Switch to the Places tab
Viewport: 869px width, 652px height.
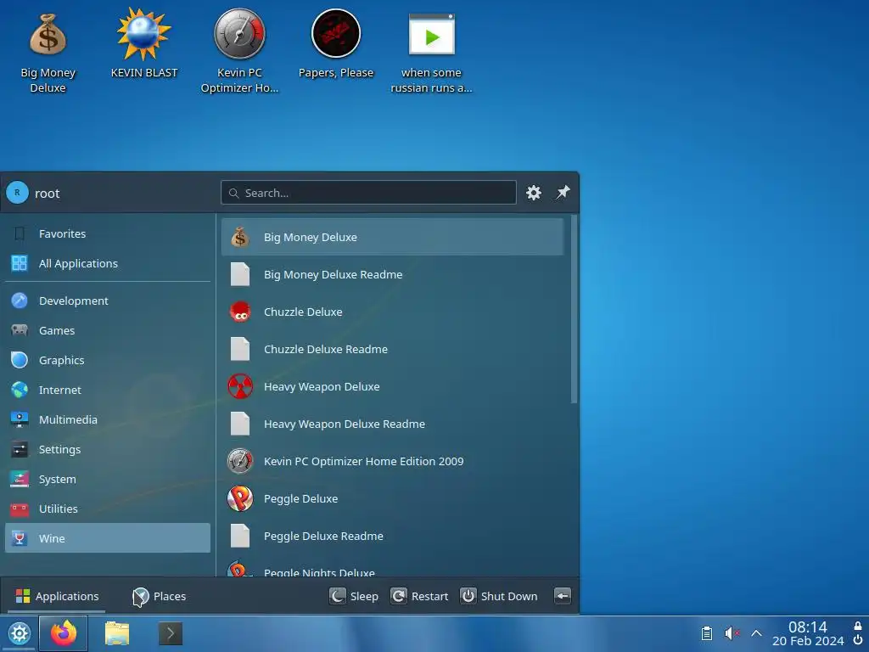(159, 596)
